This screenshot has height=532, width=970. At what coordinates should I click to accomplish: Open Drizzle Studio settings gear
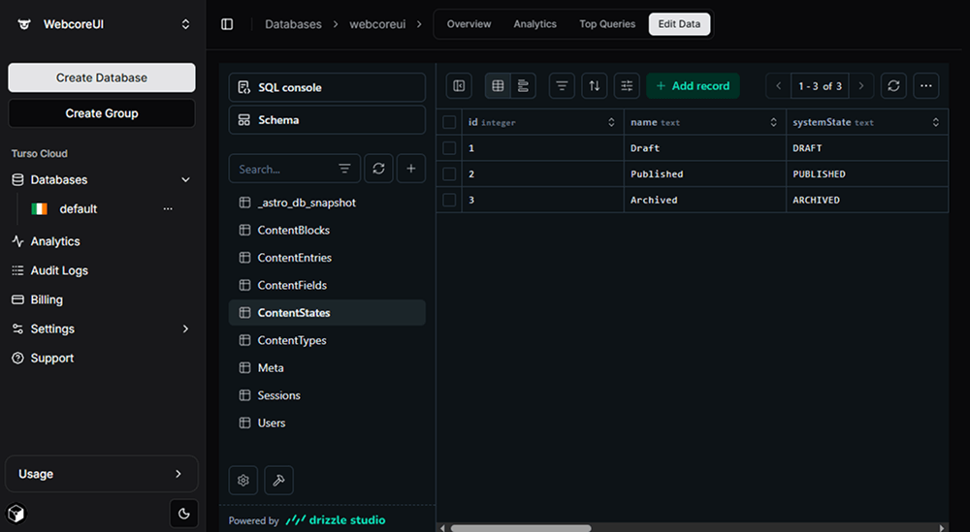(243, 480)
